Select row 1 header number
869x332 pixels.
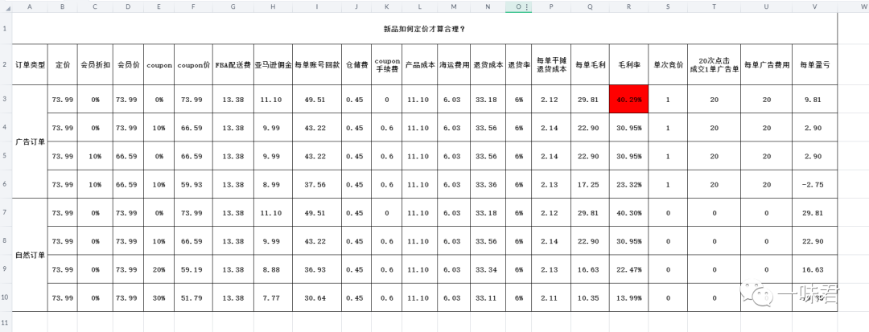click(x=6, y=28)
